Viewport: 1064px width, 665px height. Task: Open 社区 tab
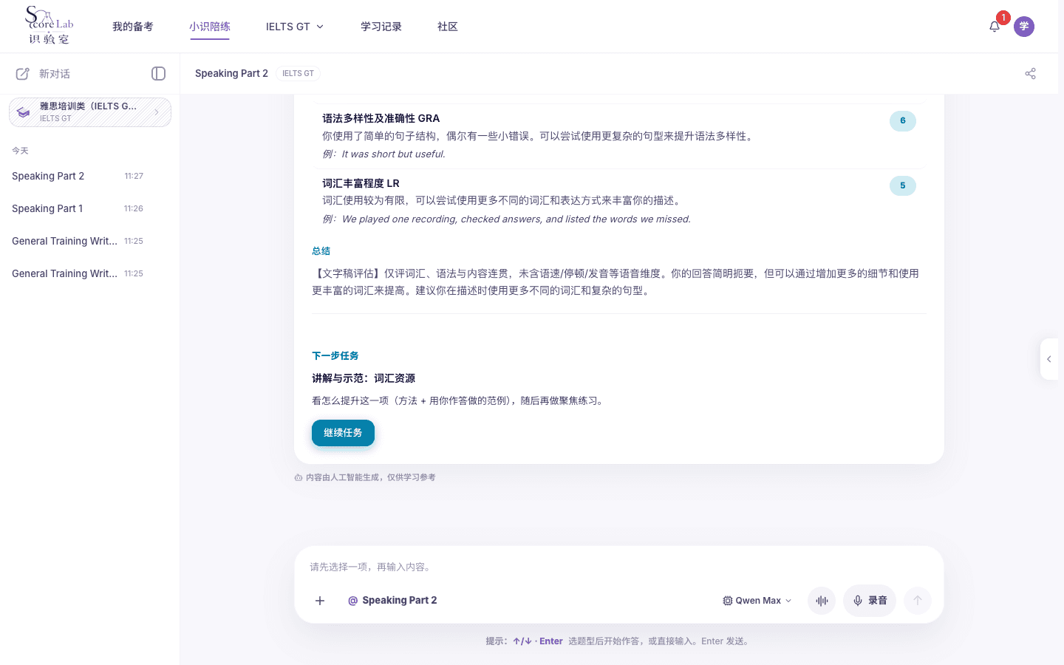coord(448,27)
